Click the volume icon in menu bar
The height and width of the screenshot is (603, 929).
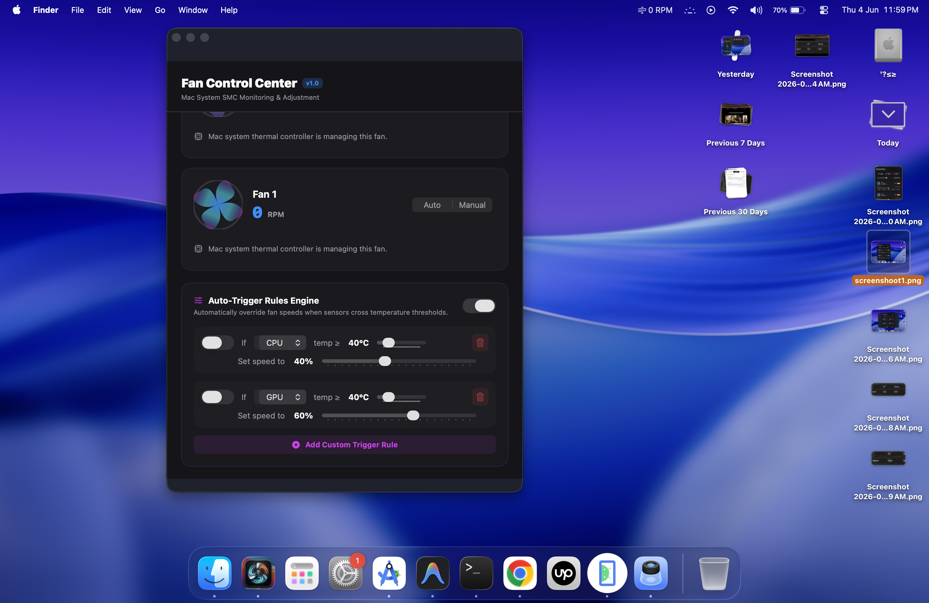[756, 10]
